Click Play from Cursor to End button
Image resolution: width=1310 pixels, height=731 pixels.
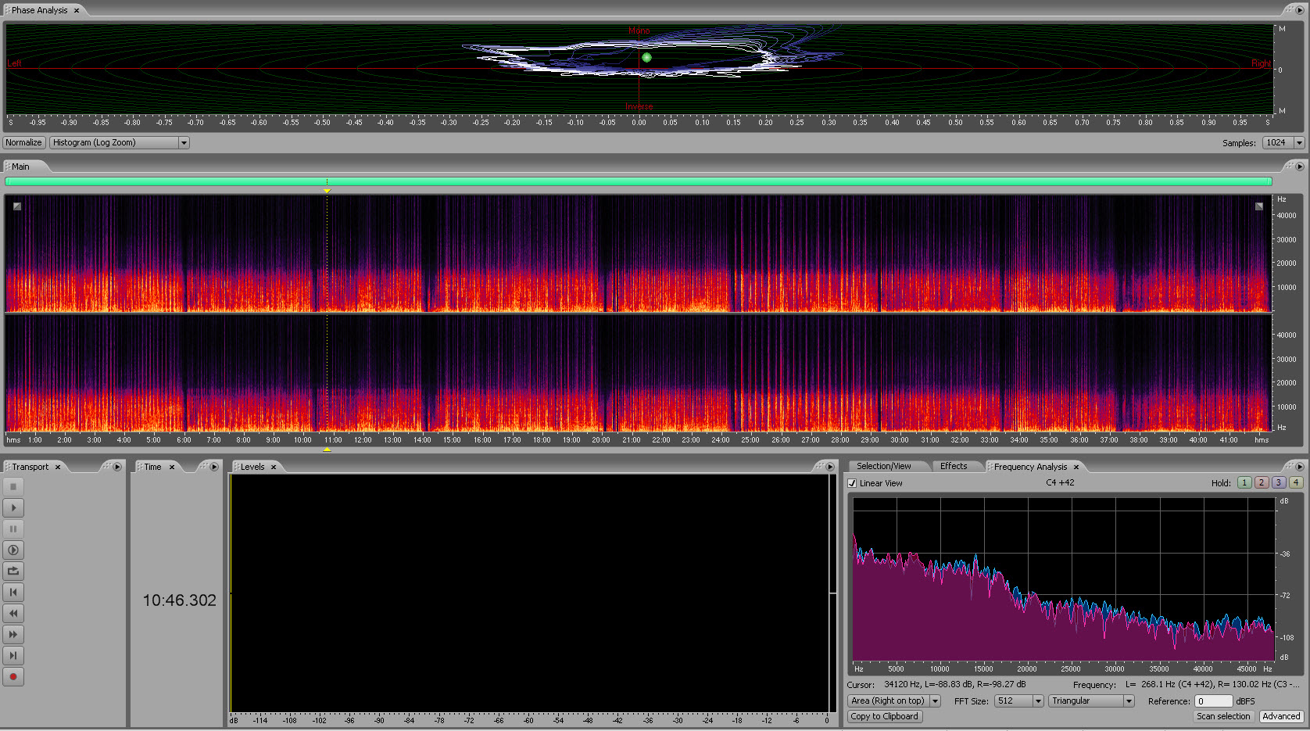coord(13,550)
